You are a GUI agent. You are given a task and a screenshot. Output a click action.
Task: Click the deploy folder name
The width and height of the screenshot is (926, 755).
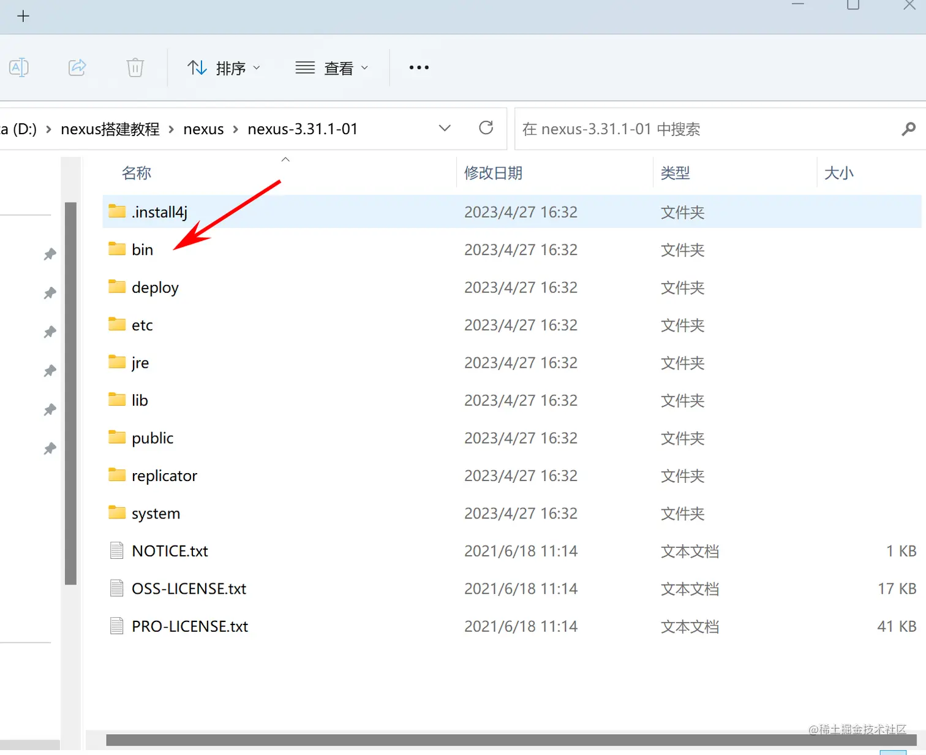click(155, 287)
